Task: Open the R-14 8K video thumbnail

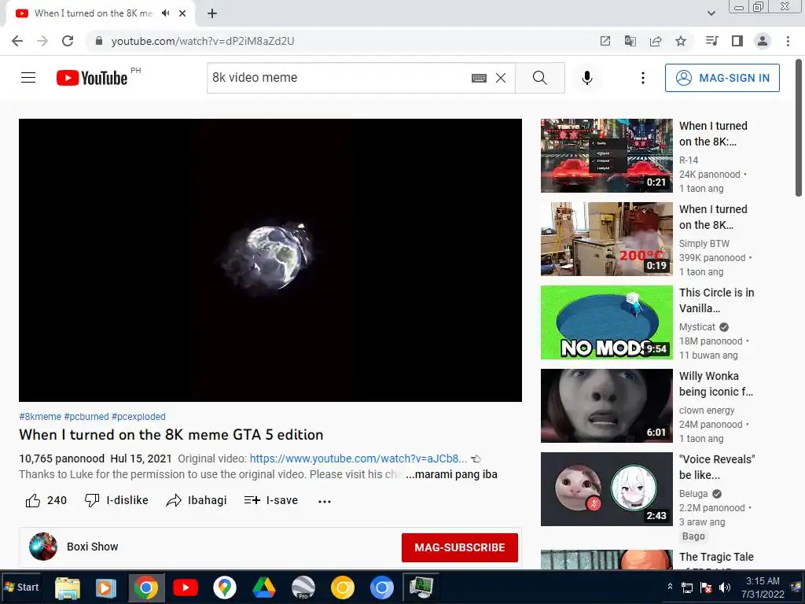Action: 606,156
